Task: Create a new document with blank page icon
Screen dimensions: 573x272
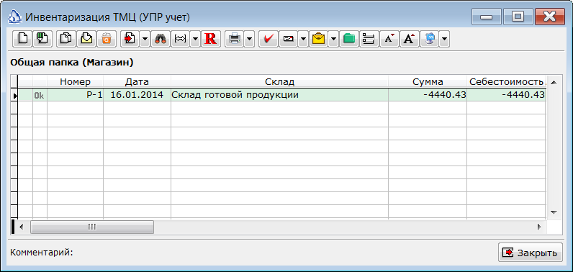Action: pyautogui.click(x=22, y=38)
